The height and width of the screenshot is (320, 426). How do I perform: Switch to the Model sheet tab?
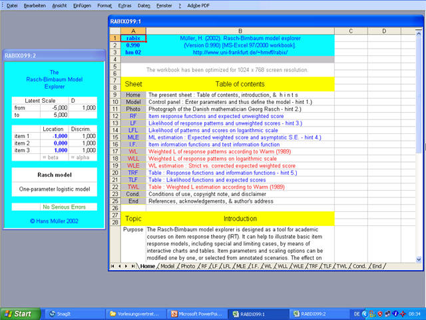168,266
